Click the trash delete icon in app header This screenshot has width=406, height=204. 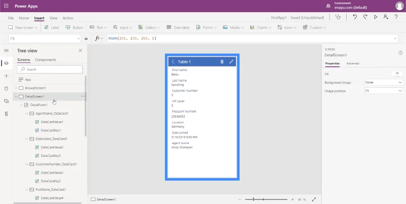click(x=222, y=61)
